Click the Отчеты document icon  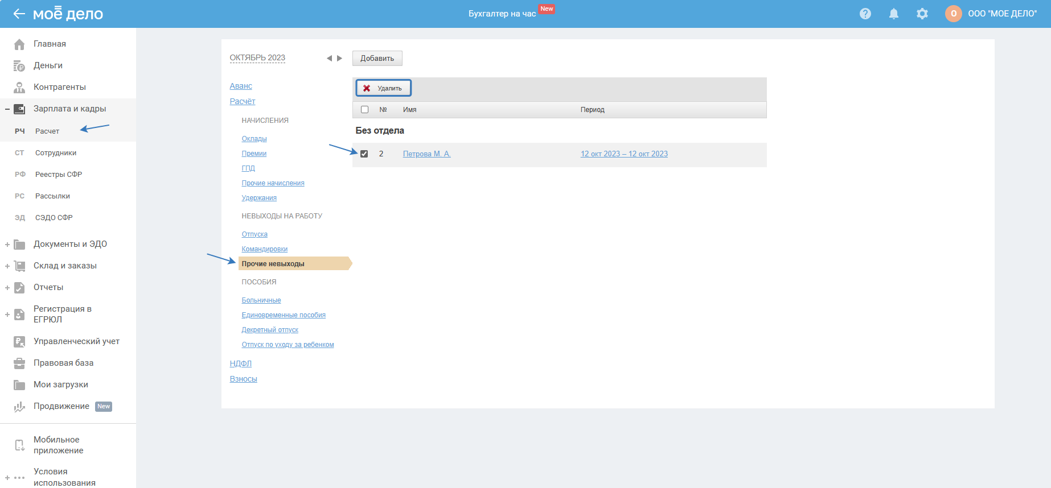click(19, 287)
